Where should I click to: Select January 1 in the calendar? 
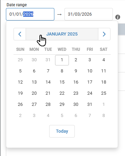coord(62,60)
